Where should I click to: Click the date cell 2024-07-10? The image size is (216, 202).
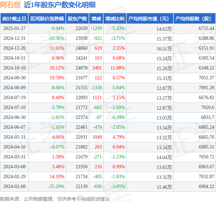coord(14,107)
